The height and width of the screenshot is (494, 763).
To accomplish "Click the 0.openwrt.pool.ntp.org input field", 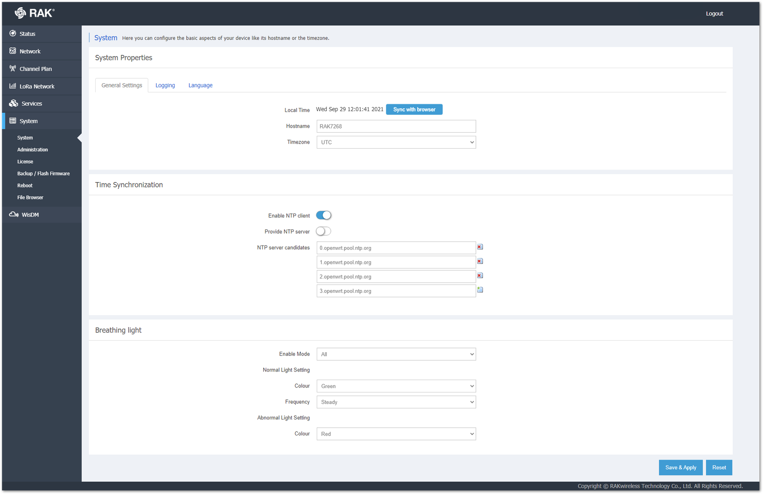I will click(396, 248).
